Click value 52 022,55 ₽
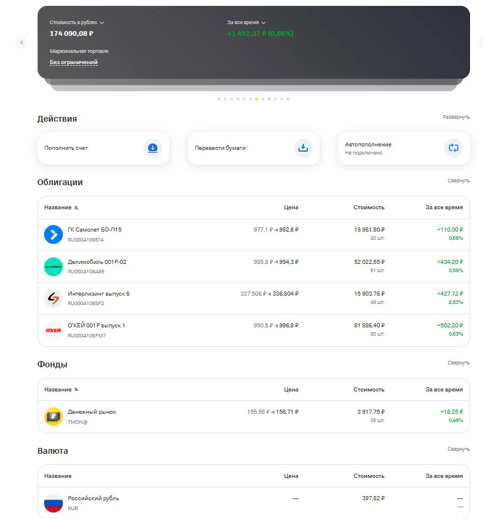Screen dimensions: 483x519 369,262
